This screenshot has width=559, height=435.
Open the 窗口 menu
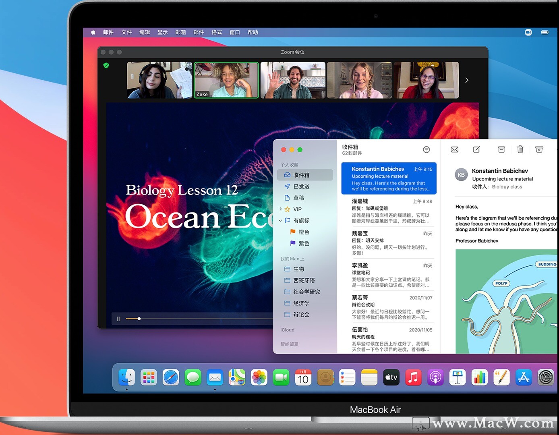pos(235,32)
